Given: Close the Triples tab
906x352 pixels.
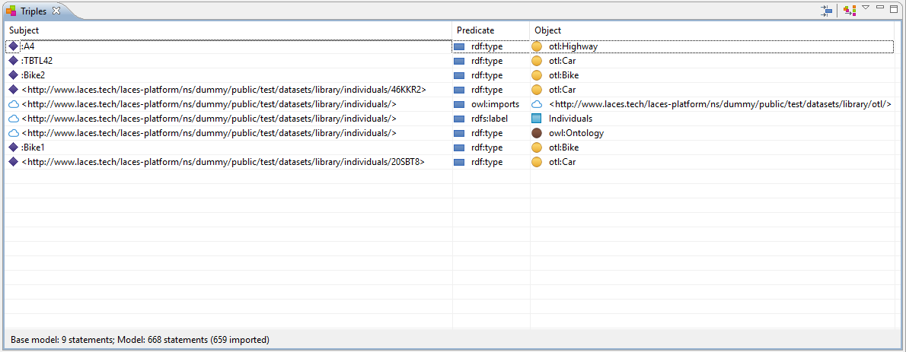Looking at the screenshot, I should coord(56,11).
